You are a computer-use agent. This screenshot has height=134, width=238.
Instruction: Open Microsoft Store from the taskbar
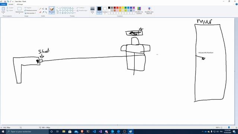pos(70,131)
